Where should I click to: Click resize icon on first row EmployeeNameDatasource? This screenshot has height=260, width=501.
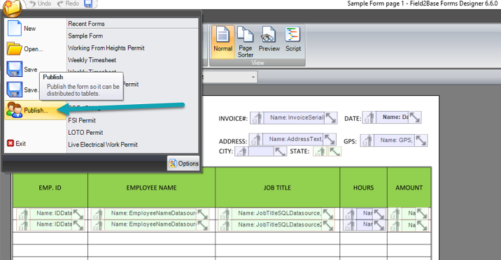coord(203,214)
